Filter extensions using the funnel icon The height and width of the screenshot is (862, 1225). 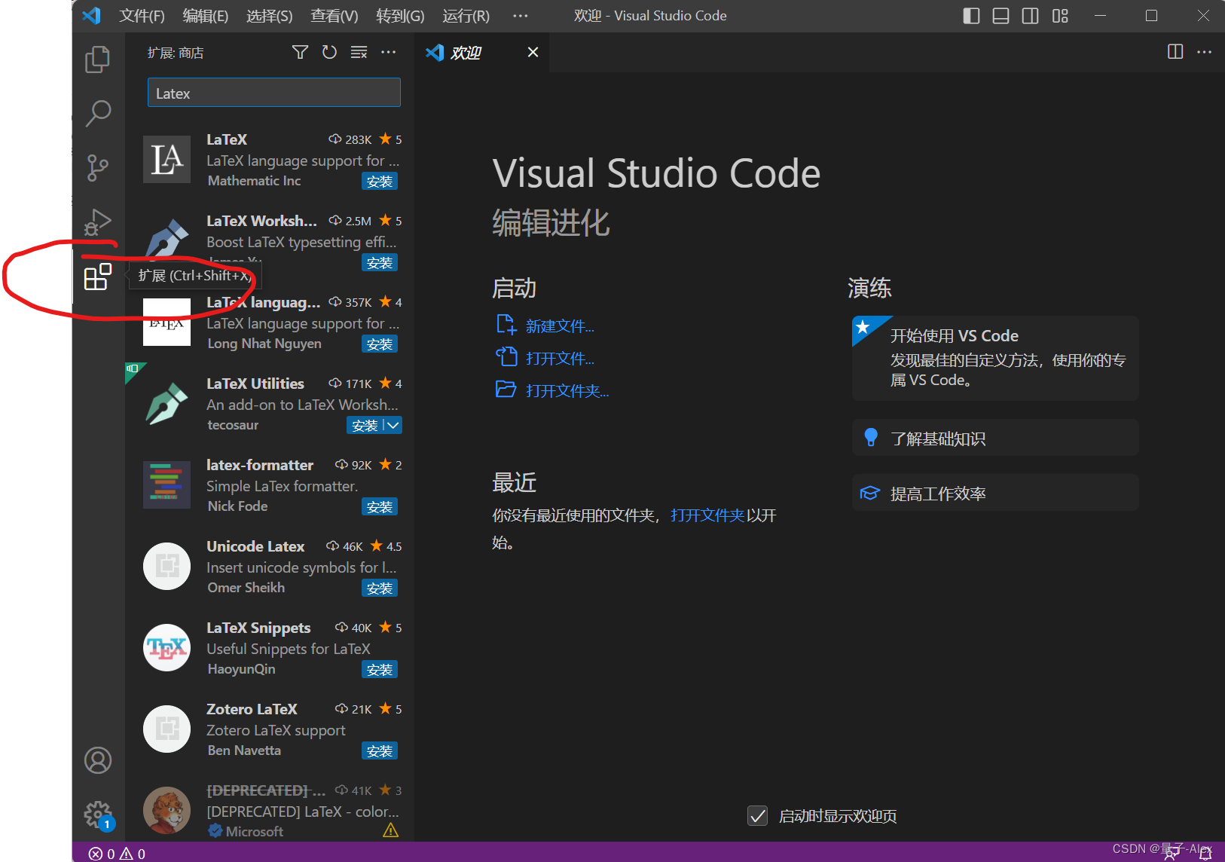(x=300, y=52)
